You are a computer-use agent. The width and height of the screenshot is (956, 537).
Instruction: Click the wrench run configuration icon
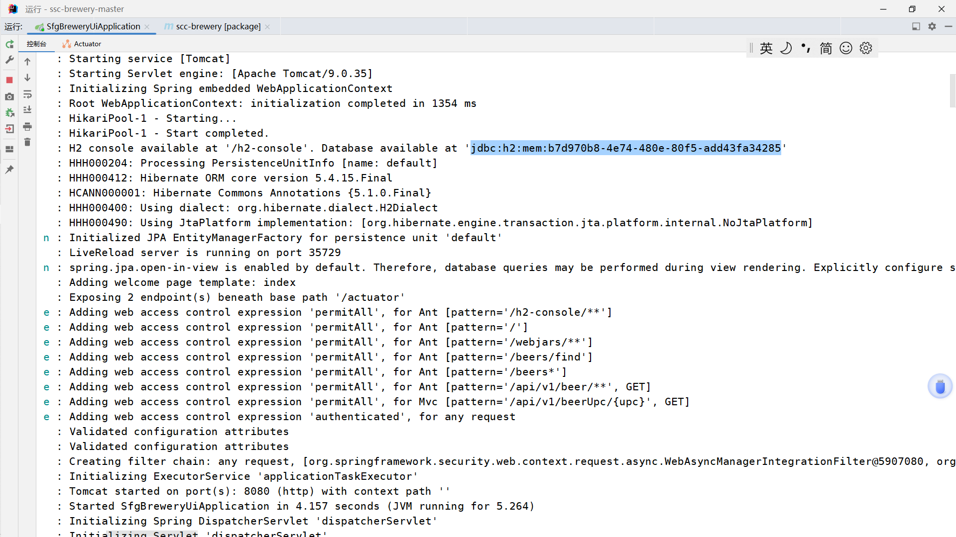9,60
